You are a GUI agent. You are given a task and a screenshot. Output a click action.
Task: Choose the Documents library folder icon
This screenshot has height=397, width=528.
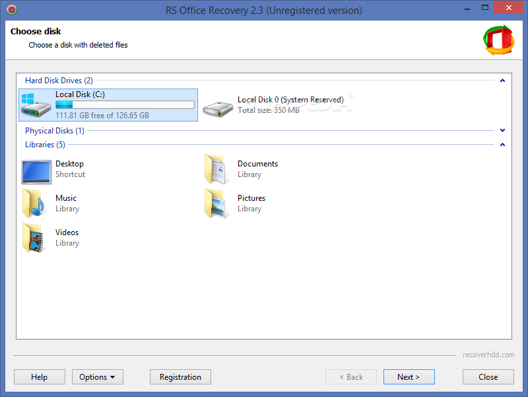pyautogui.click(x=216, y=169)
